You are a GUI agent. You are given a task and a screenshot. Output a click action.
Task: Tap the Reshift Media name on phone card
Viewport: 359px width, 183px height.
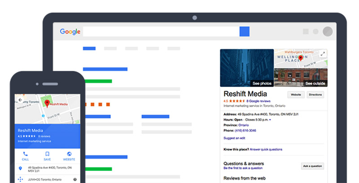pos(31,131)
